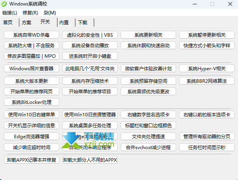
Task: Click 进系统时开启小键盘 button
Action: tap(90, 56)
